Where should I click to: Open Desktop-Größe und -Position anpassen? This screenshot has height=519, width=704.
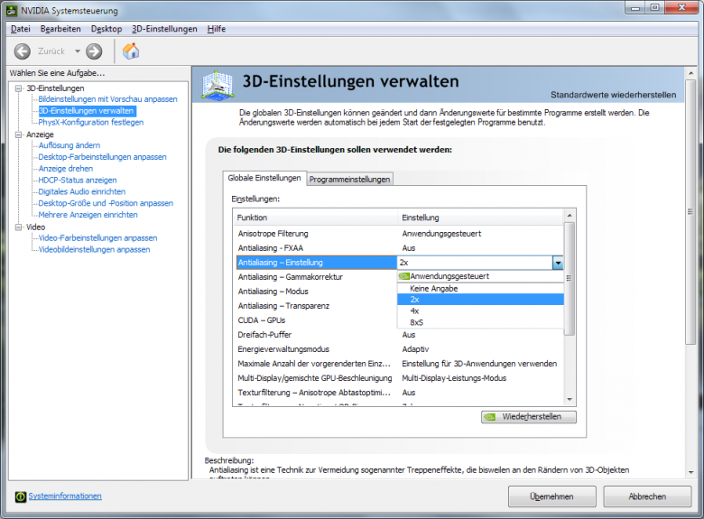(x=106, y=203)
